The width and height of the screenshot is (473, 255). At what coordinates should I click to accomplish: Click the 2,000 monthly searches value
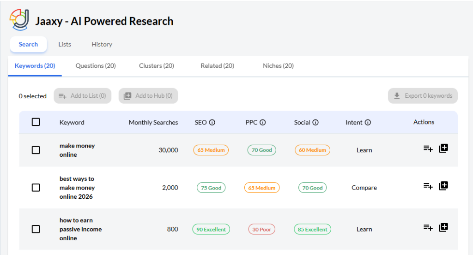coord(170,188)
